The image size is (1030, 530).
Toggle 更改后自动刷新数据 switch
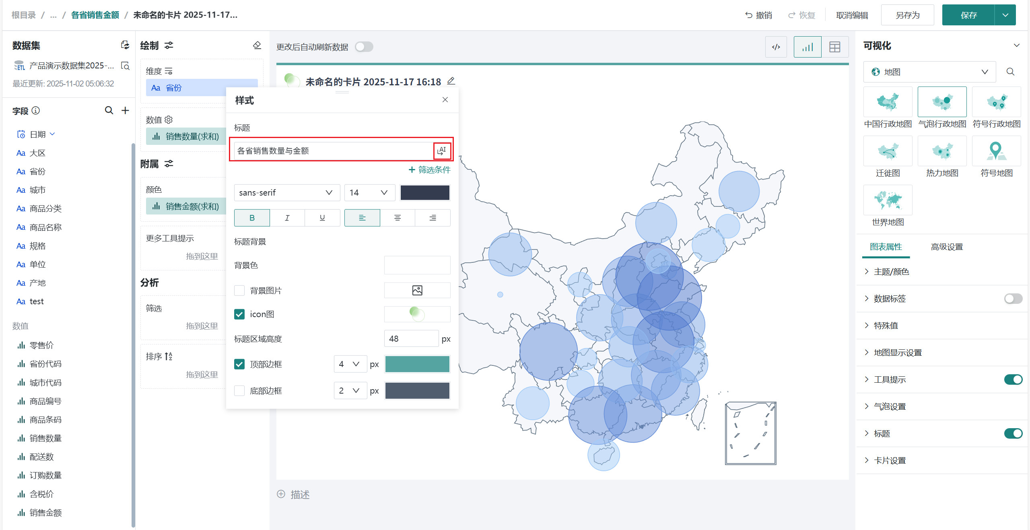pos(364,47)
